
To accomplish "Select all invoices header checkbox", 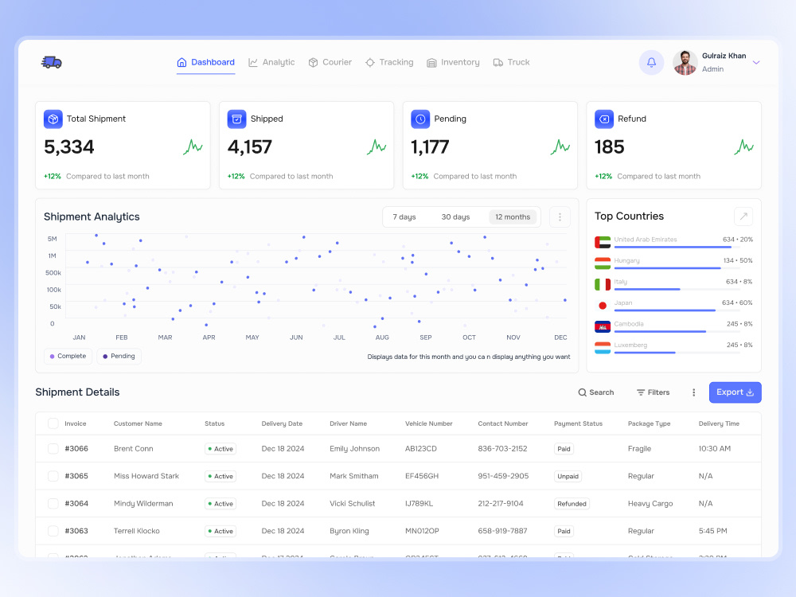I will point(53,423).
